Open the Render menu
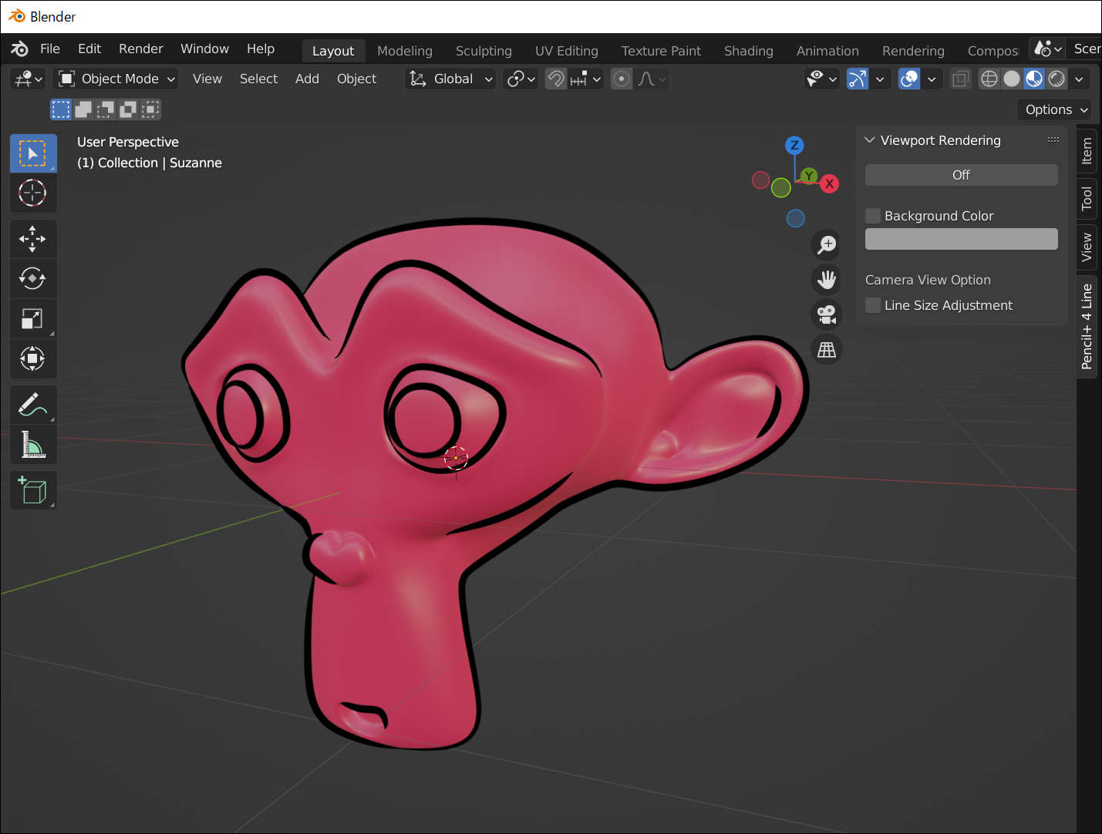Screen dimensions: 1102x834 141,49
